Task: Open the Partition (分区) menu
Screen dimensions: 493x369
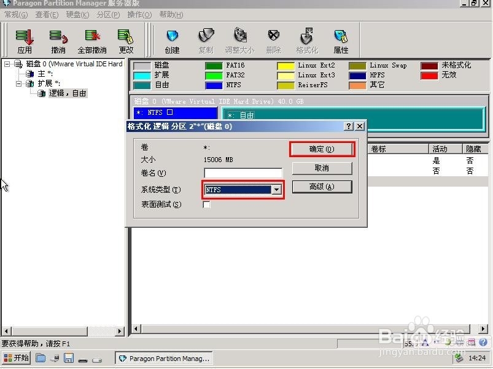Action: (x=108, y=15)
